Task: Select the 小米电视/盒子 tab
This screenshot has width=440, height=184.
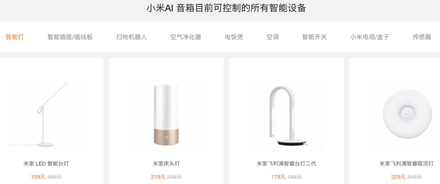Action: [x=370, y=37]
